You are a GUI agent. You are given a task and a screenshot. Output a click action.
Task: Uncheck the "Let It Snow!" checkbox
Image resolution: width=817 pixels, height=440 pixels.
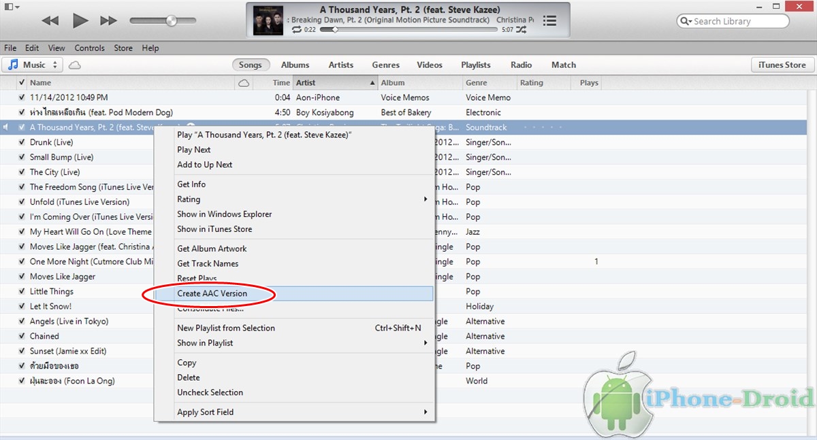[22, 306]
